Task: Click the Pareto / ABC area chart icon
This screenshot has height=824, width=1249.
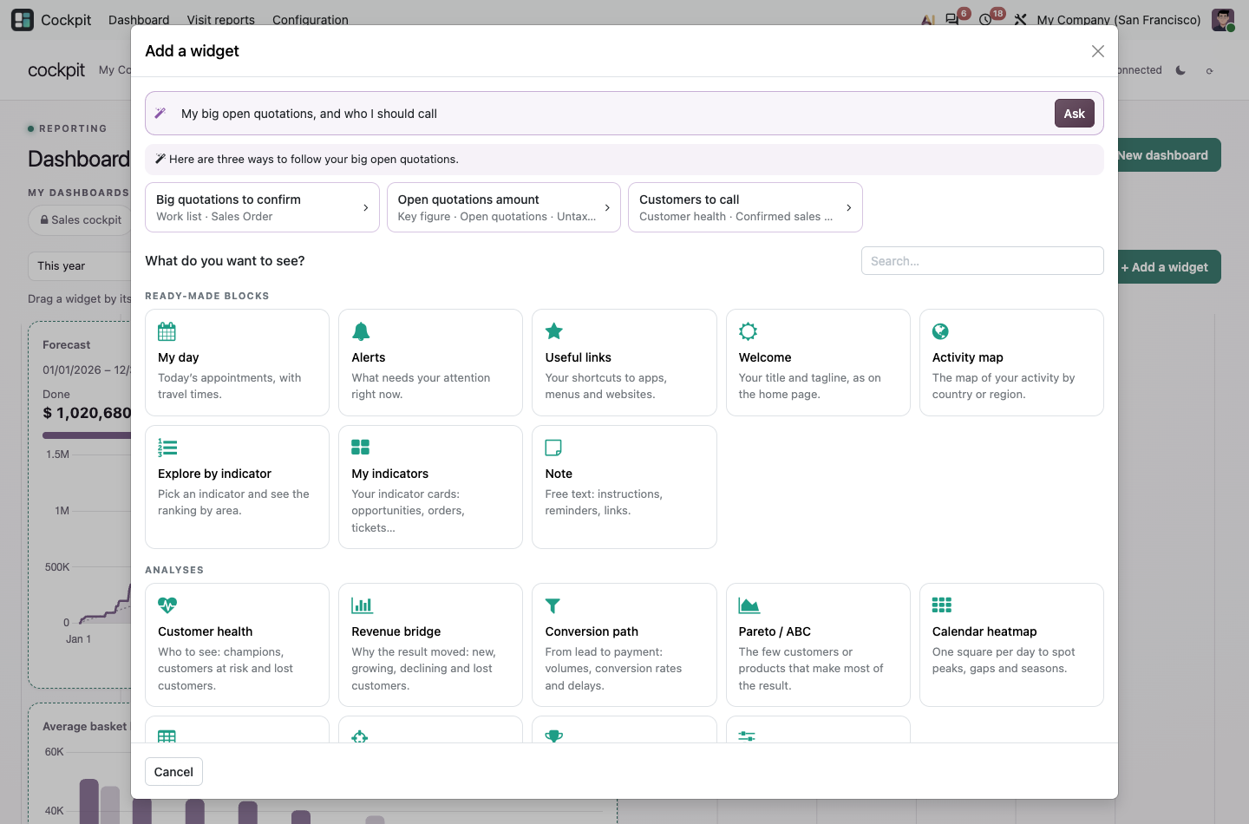Action: coord(749,605)
